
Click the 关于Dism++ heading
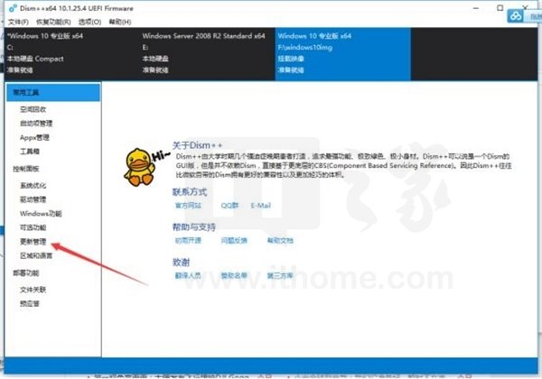coord(197,145)
